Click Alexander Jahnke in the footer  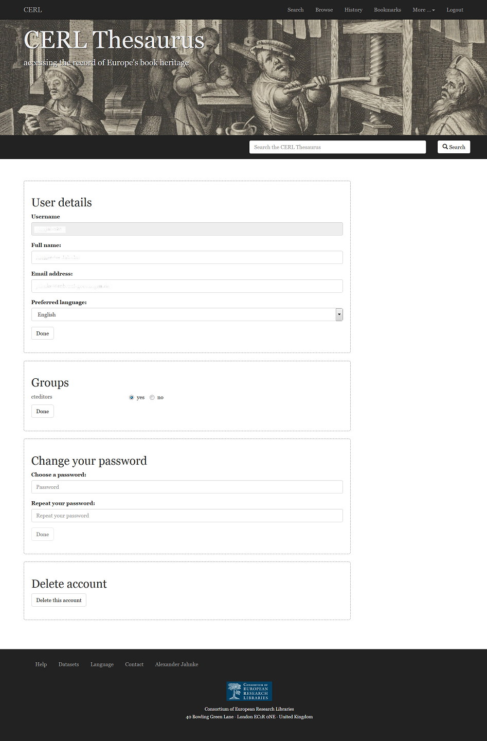coord(176,664)
